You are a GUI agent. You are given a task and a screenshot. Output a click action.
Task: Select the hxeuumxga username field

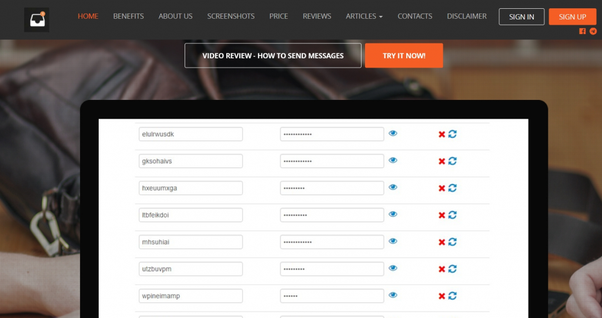tap(191, 188)
